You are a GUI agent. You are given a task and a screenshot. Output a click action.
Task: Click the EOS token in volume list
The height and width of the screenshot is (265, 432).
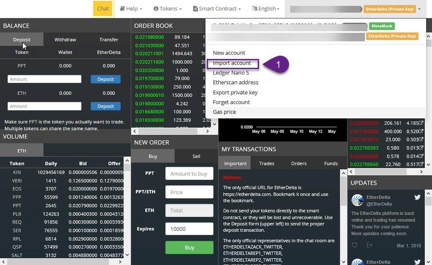(x=17, y=189)
